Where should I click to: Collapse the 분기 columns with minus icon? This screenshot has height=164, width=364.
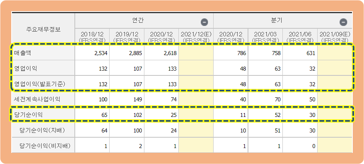tap(343, 22)
